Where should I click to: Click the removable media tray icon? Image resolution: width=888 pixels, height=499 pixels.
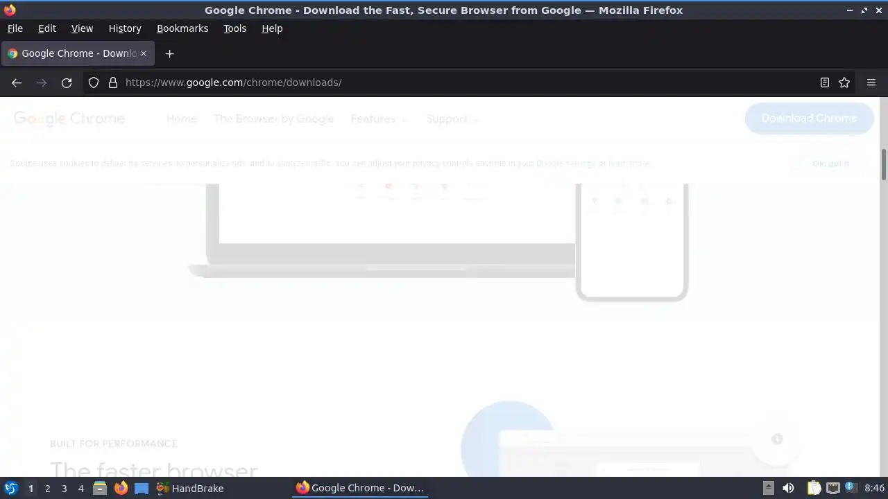pyautogui.click(x=768, y=488)
